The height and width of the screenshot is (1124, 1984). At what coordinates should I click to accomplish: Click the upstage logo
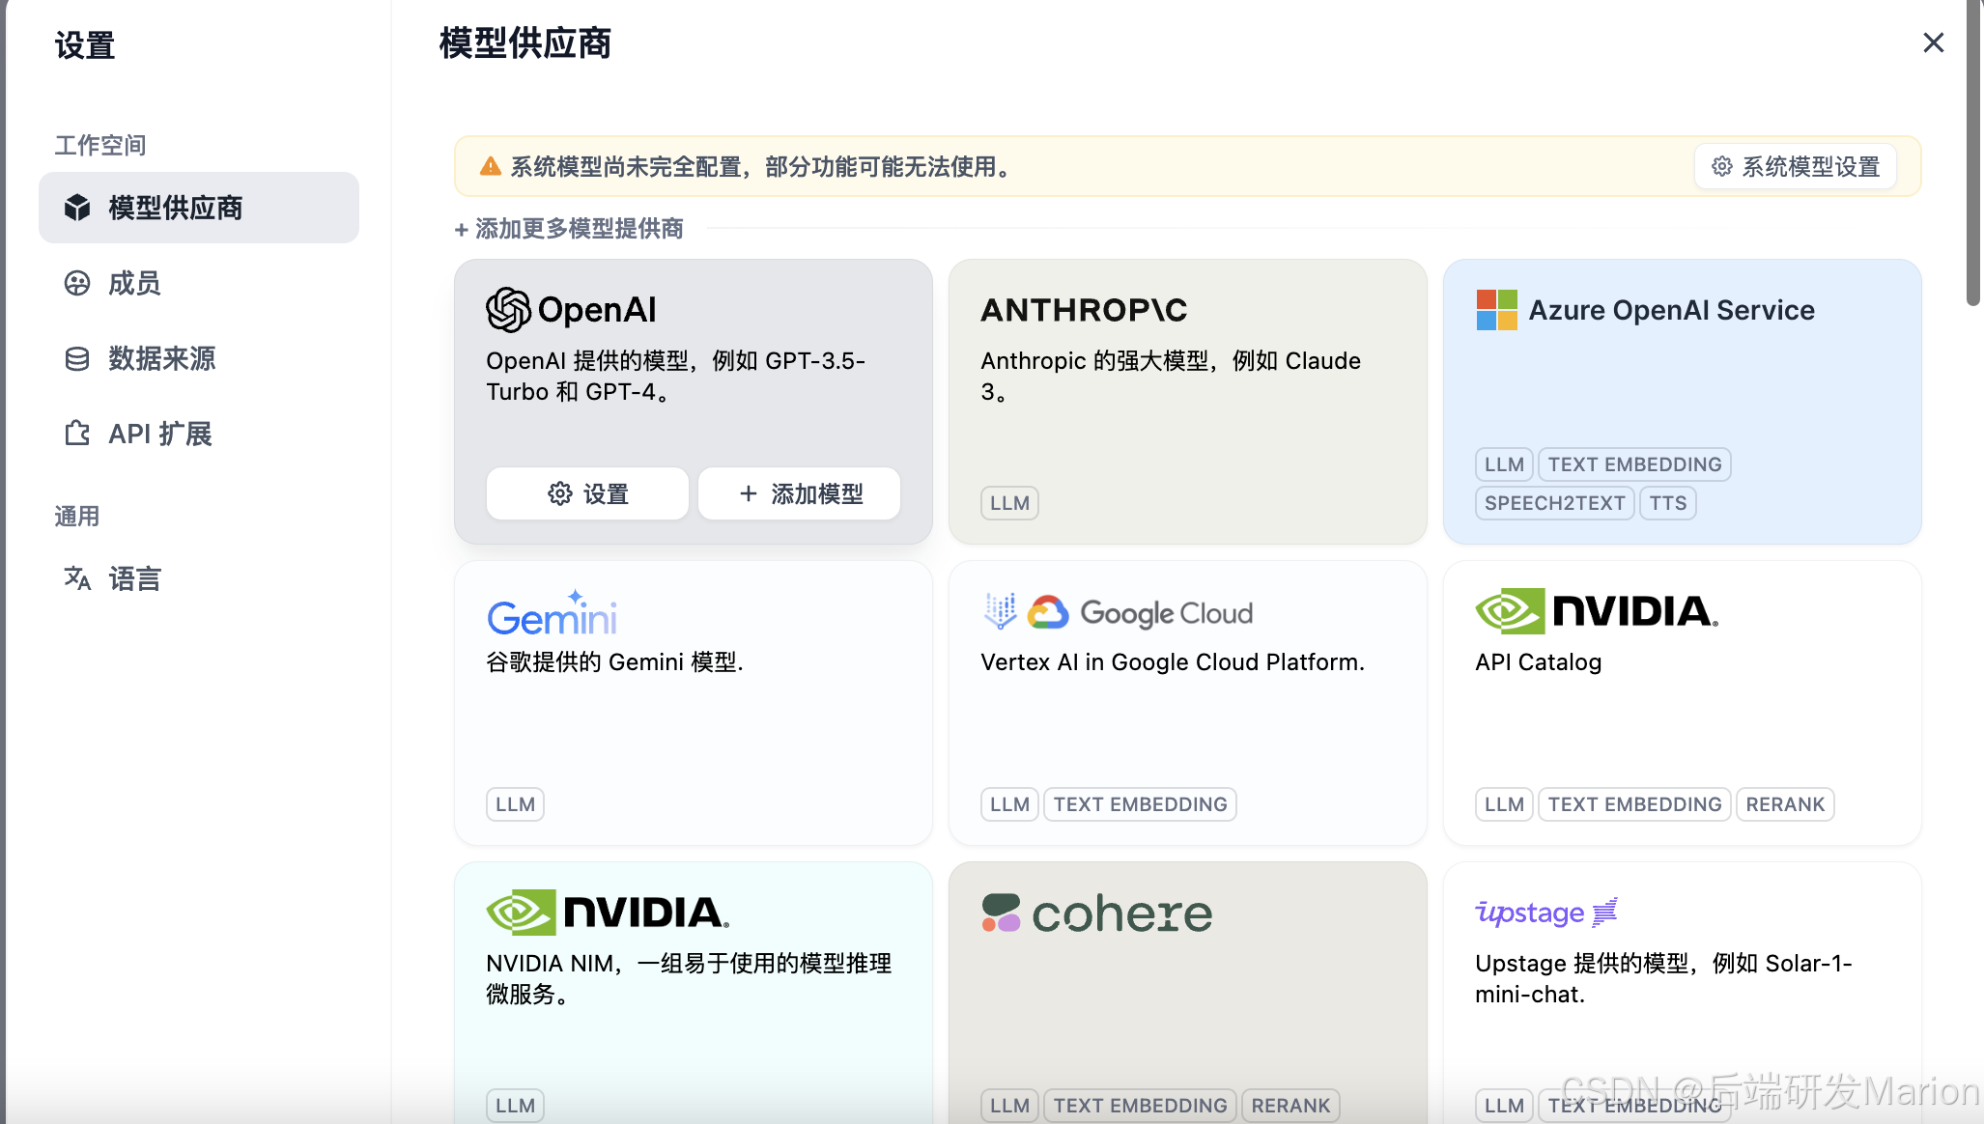(x=1545, y=912)
